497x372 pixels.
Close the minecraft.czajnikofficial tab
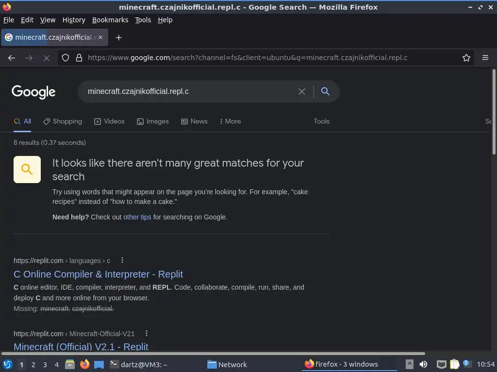point(100,37)
